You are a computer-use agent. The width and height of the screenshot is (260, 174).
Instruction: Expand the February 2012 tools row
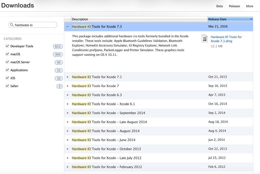click(68, 167)
